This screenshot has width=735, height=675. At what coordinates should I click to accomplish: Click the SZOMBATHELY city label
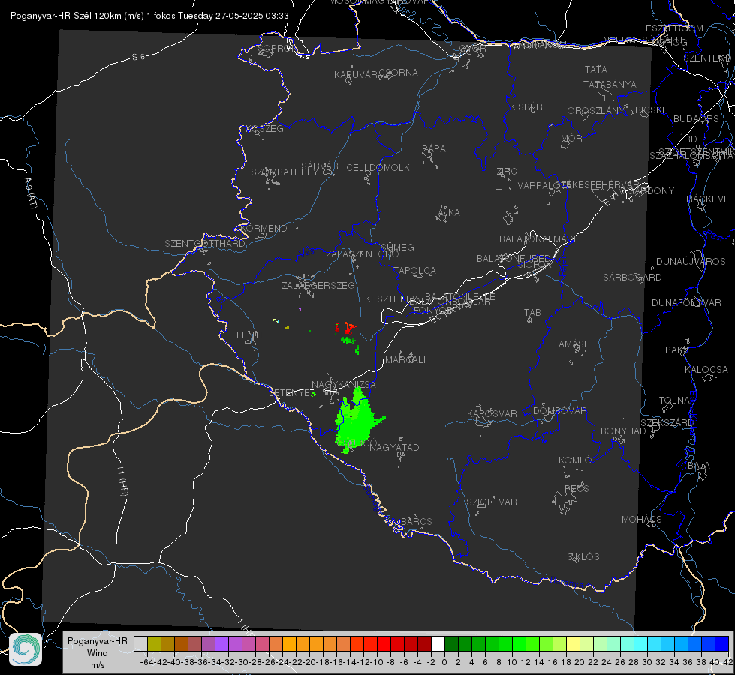(285, 172)
